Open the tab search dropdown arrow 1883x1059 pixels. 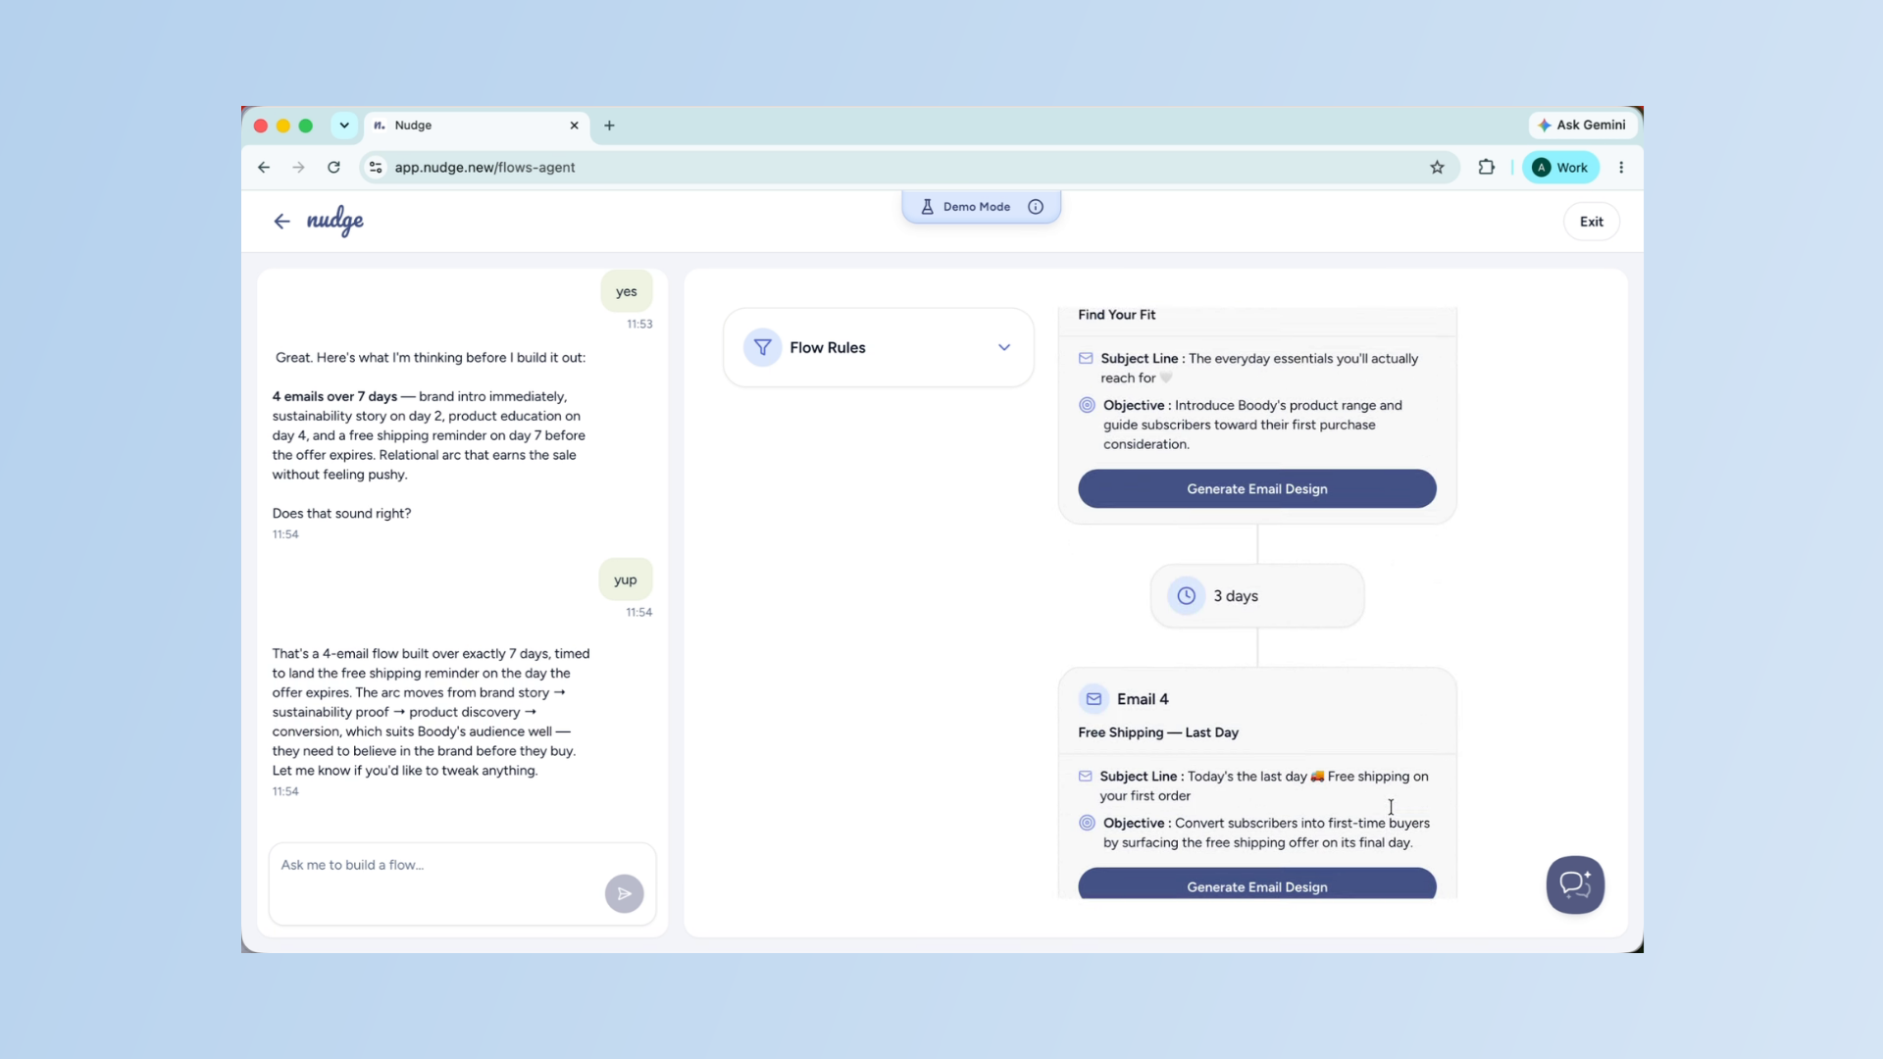[x=344, y=126]
